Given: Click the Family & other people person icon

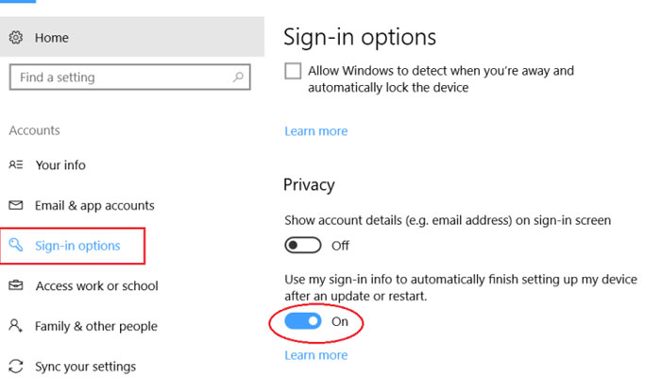Looking at the screenshot, I should (x=16, y=326).
